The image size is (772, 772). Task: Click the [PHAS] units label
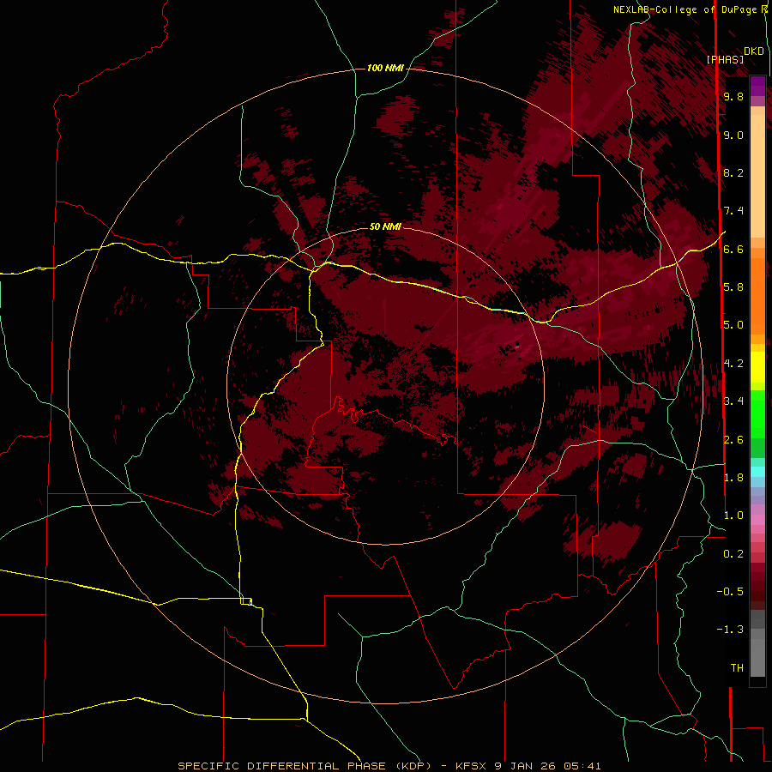(x=725, y=59)
